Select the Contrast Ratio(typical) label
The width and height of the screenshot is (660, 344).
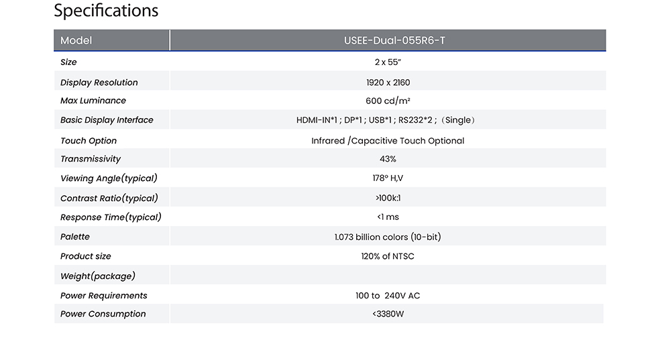point(109,198)
